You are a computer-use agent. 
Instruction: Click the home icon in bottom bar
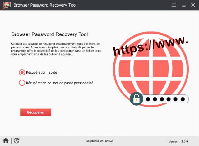tap(6, 141)
